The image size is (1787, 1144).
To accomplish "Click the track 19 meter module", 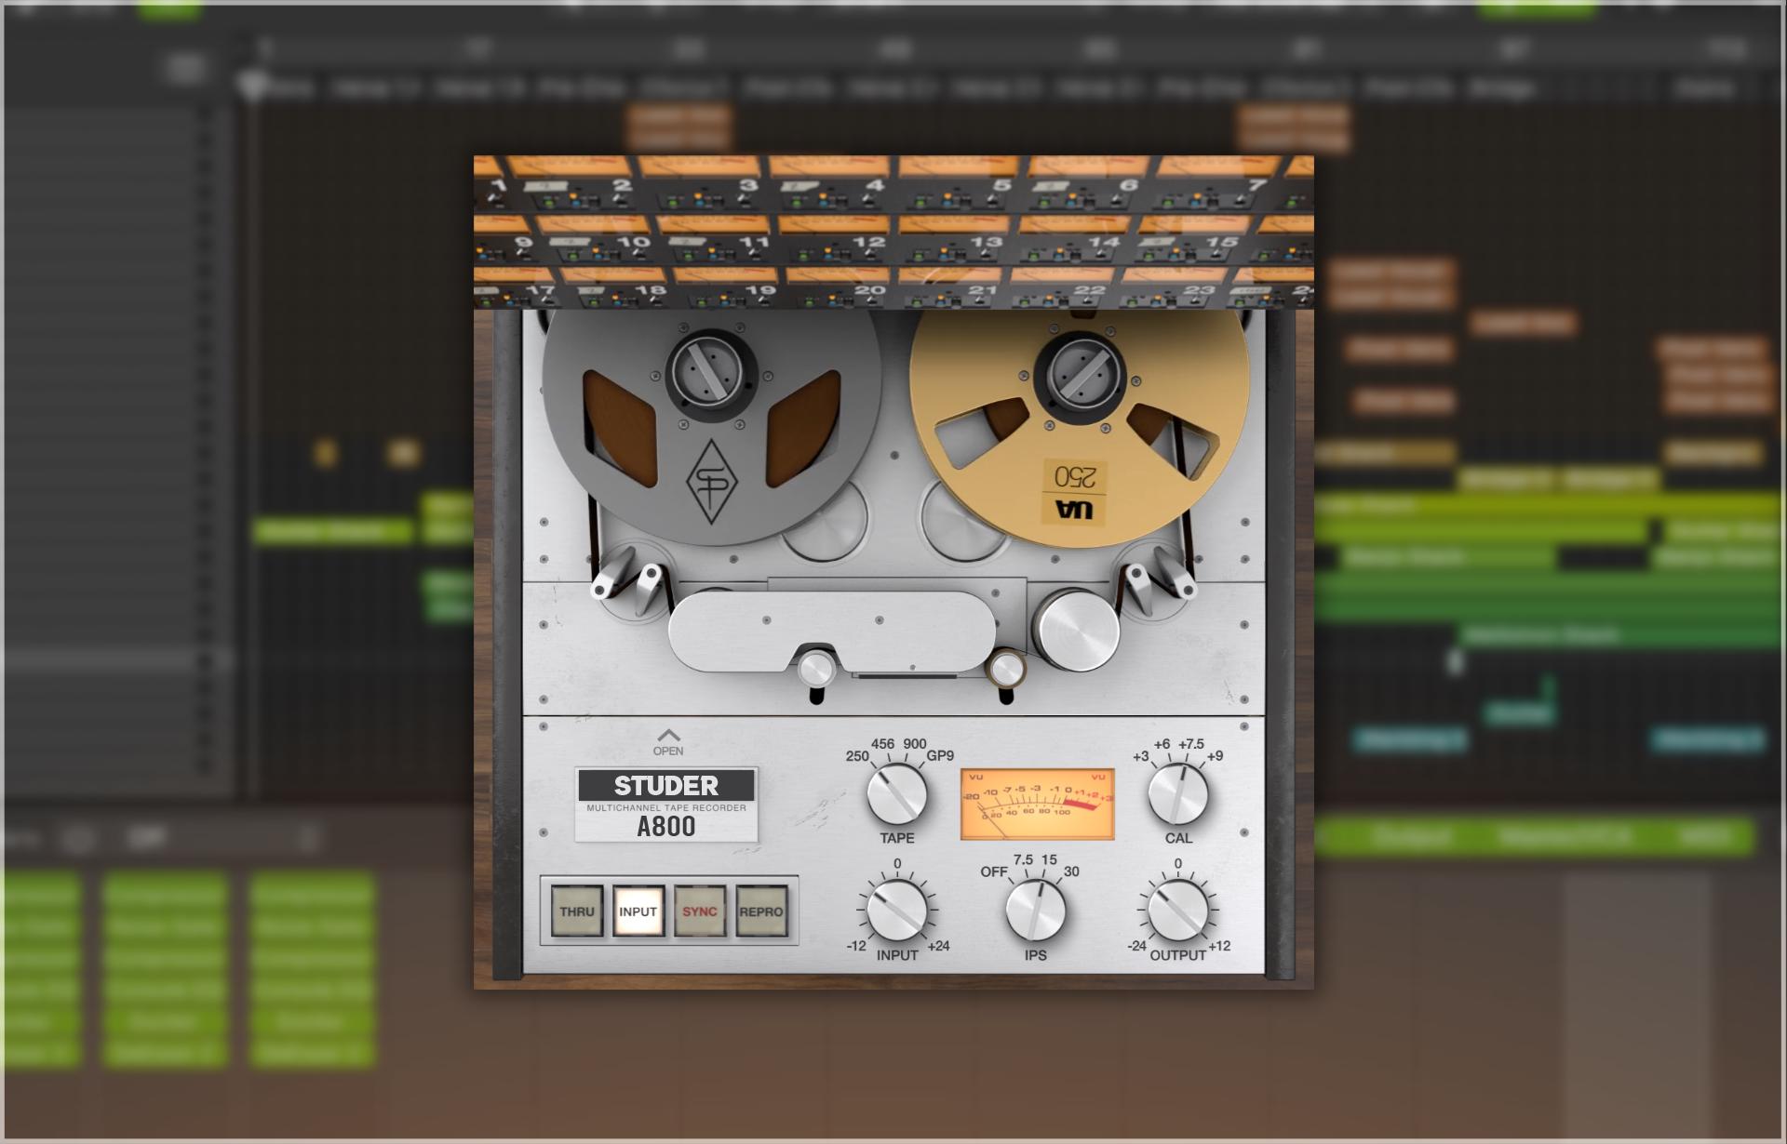I will 724,287.
